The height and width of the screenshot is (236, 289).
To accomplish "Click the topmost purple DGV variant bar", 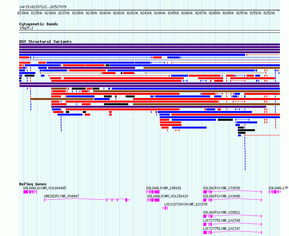I will point(149,44).
